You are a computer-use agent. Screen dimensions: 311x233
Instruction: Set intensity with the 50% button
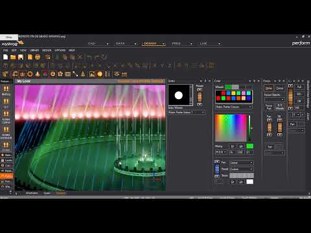coord(299,94)
